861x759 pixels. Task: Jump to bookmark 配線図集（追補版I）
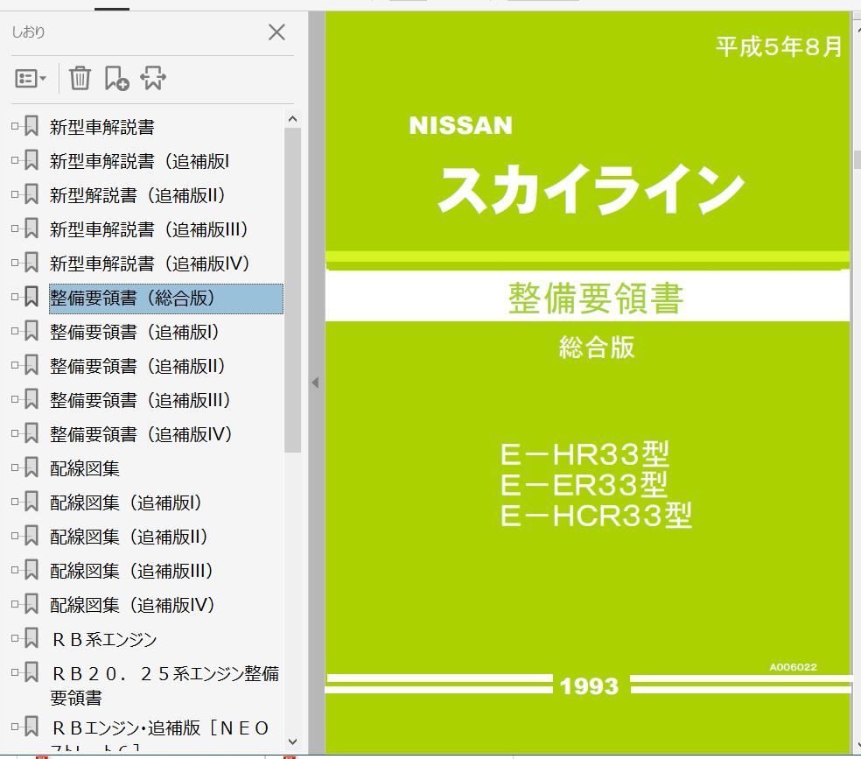point(126,502)
